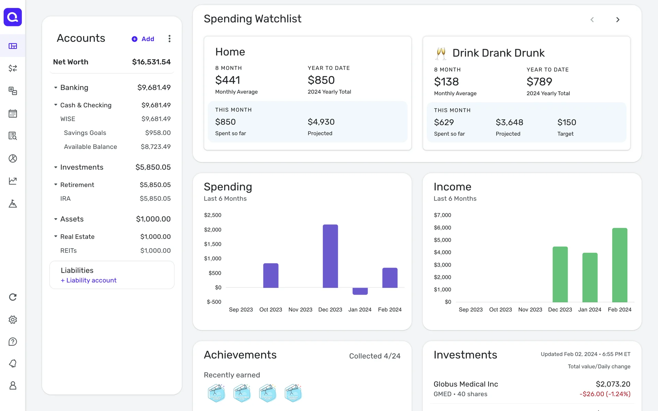Open the settings gear icon
Image resolution: width=658 pixels, height=411 pixels.
[13, 320]
